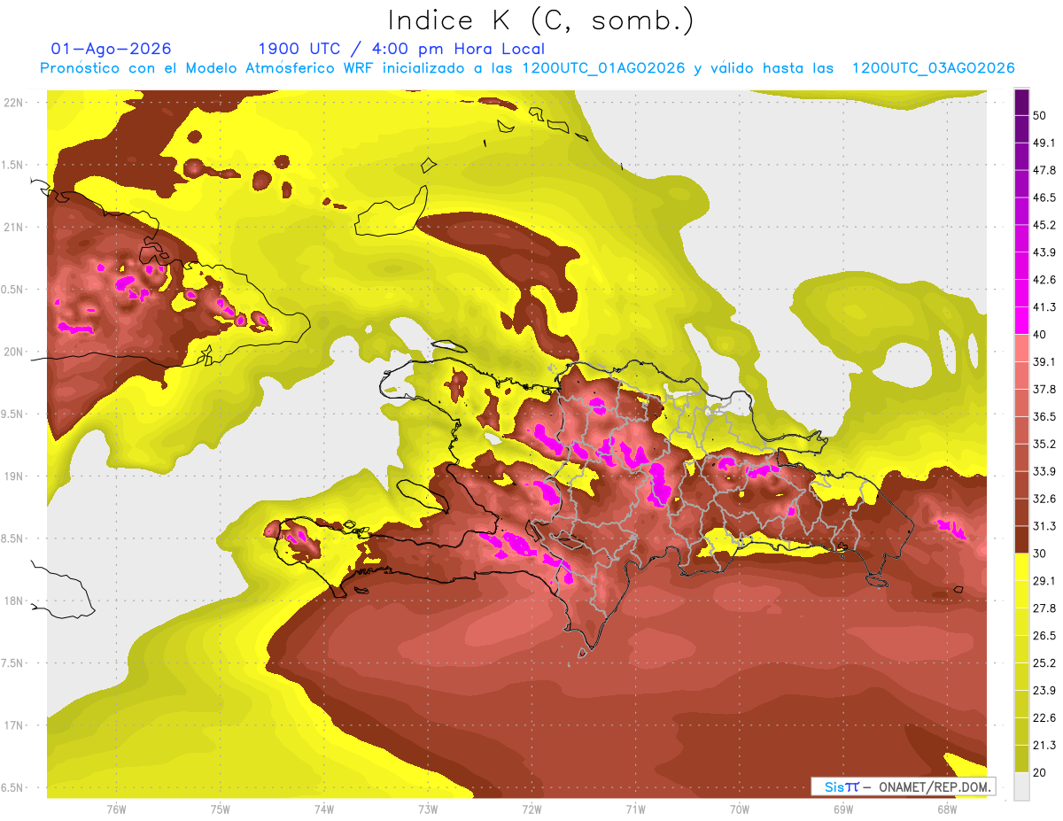Screen dimensions: 1063x821
Task: Click the legend value 27.8
Action: (x=1044, y=608)
